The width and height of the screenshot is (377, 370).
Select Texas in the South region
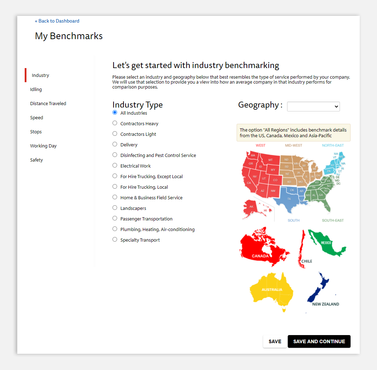tap(289, 199)
